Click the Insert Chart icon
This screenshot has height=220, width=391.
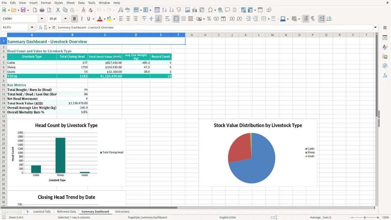[x=195, y=10]
